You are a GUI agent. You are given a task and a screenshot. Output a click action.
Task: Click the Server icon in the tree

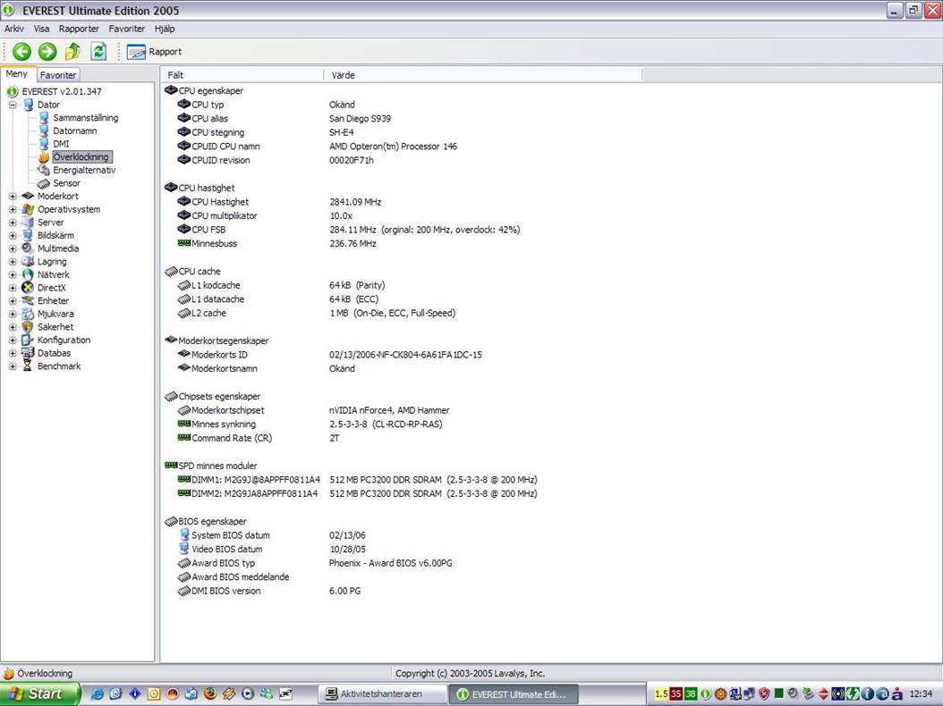(28, 223)
